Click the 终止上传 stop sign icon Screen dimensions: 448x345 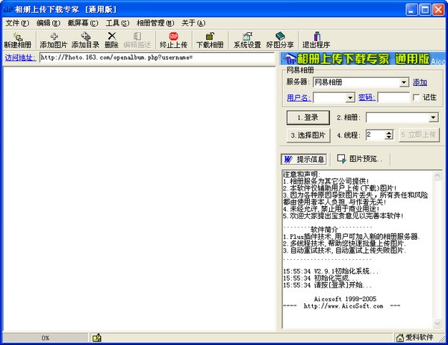[173, 36]
